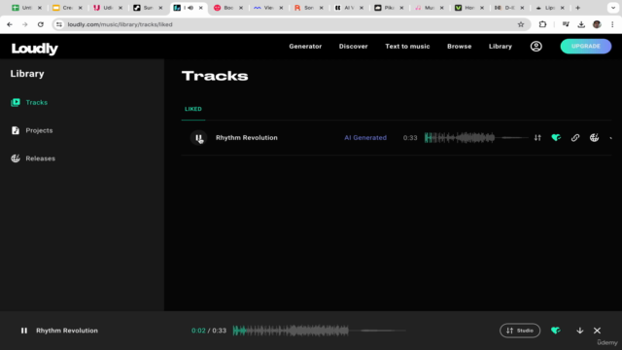622x350 pixels.
Task: Seek in the bottom player waveform
Action: coord(320,331)
